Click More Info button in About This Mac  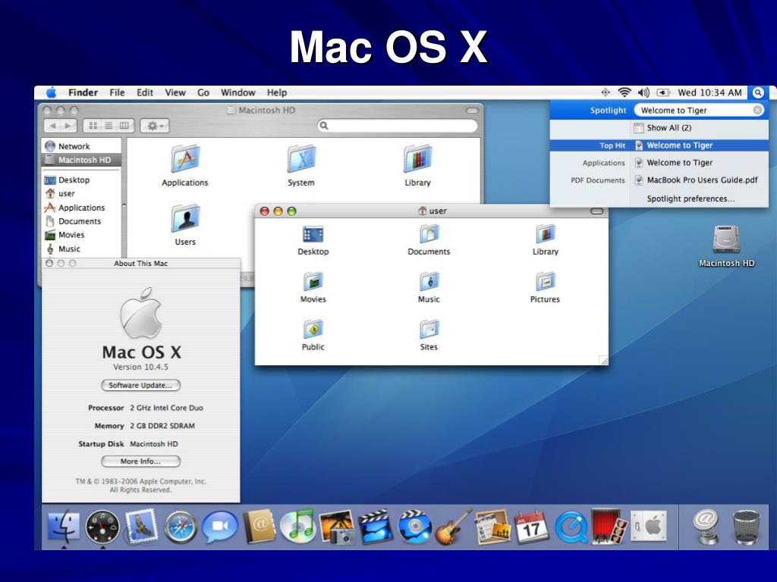(140, 462)
